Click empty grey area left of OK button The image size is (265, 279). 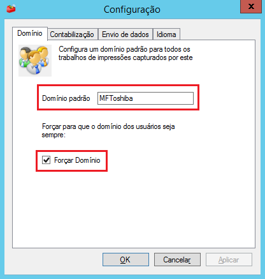click(53, 260)
